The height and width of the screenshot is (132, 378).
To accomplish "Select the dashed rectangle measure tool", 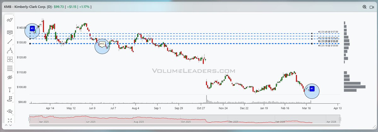I will pyautogui.click(x=10, y=59).
